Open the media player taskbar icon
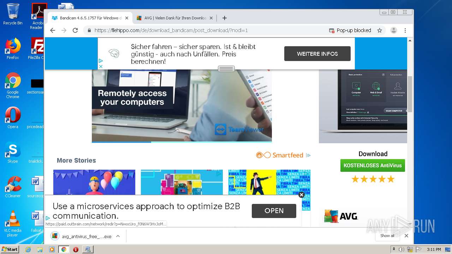The height and width of the screenshot is (254, 452). [52, 249]
